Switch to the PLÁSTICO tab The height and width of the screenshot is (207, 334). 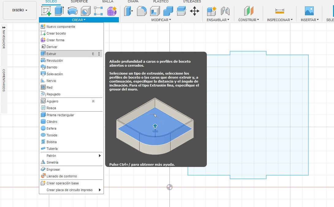tap(161, 2)
